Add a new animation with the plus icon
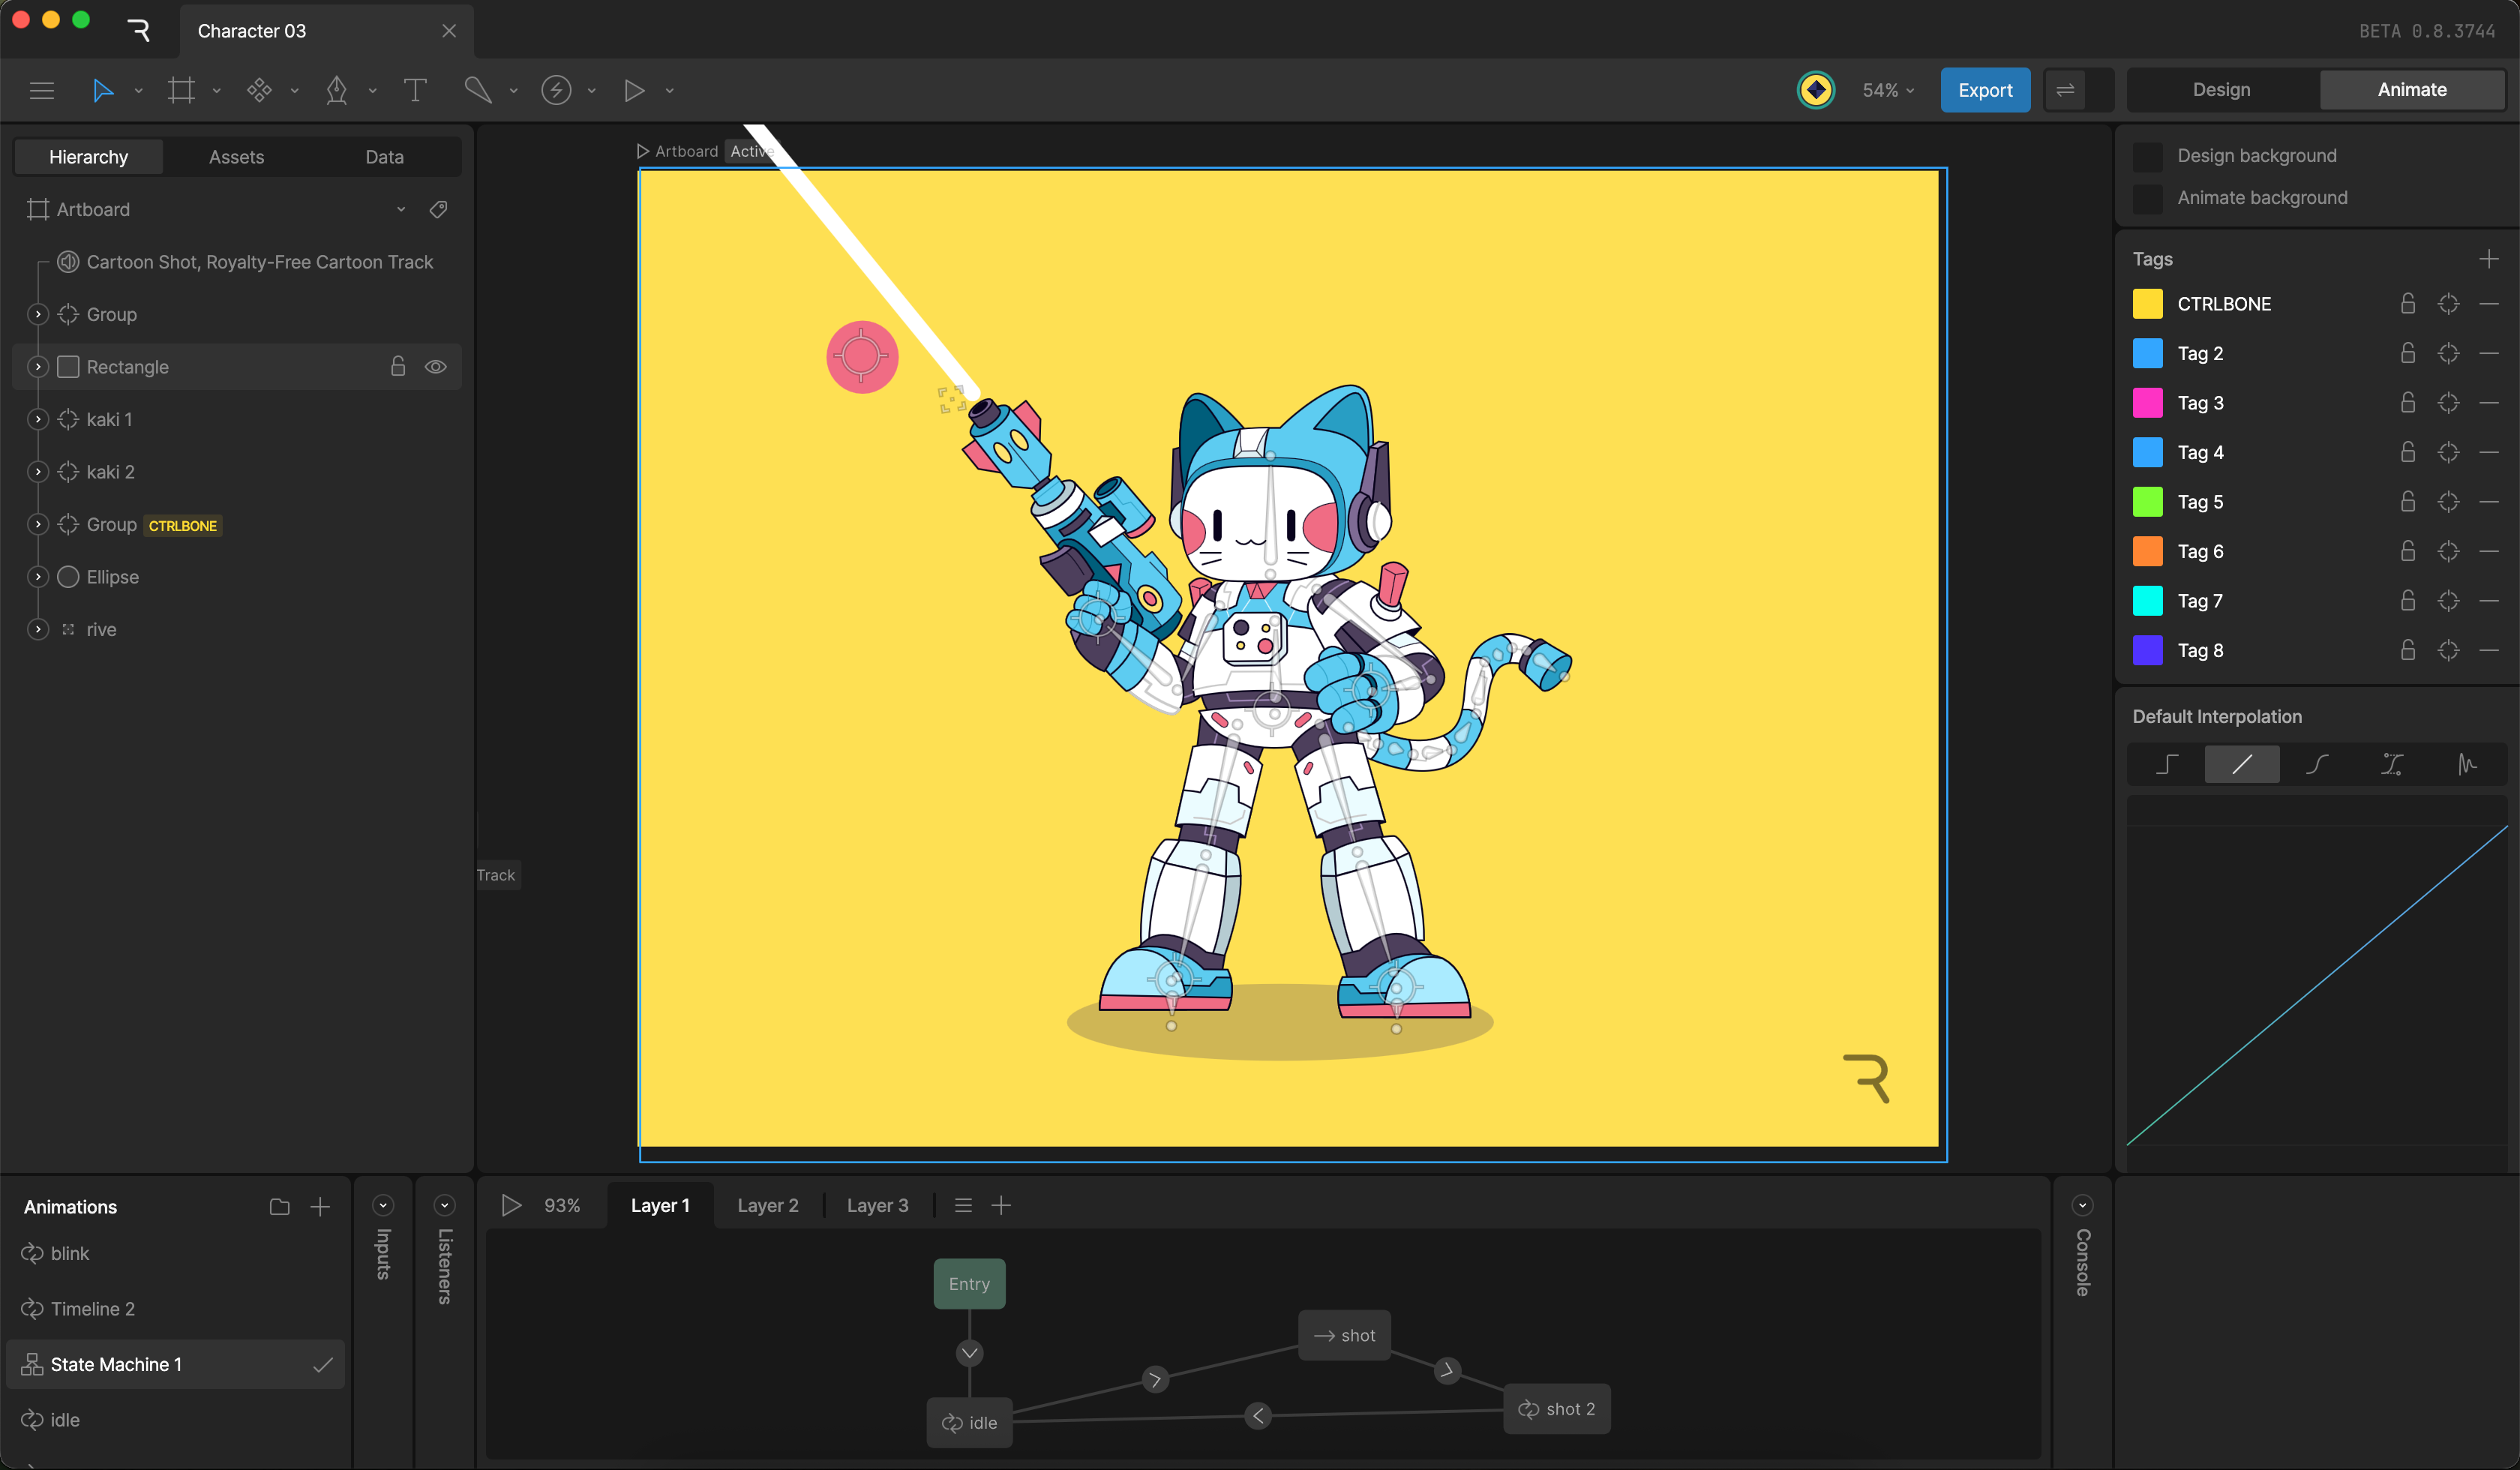The image size is (2520, 1470). coord(320,1206)
